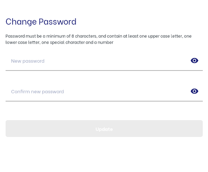Click the password requirements description paragraph

[98, 39]
